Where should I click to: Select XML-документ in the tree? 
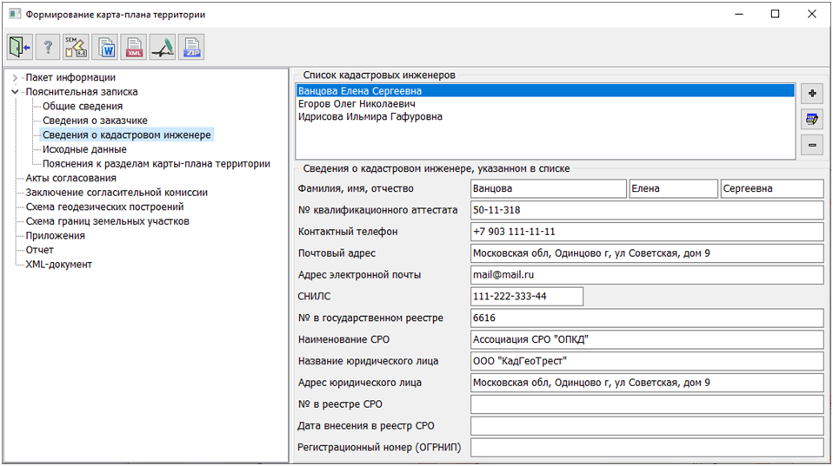[59, 264]
